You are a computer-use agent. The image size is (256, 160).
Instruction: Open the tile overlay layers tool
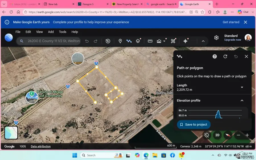coord(138,41)
